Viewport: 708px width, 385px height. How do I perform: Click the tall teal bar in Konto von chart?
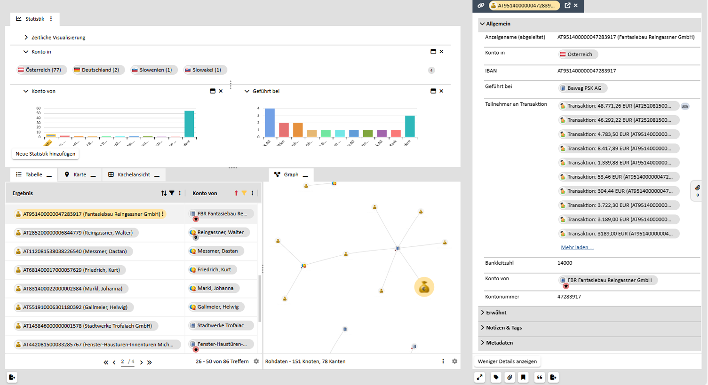189,124
